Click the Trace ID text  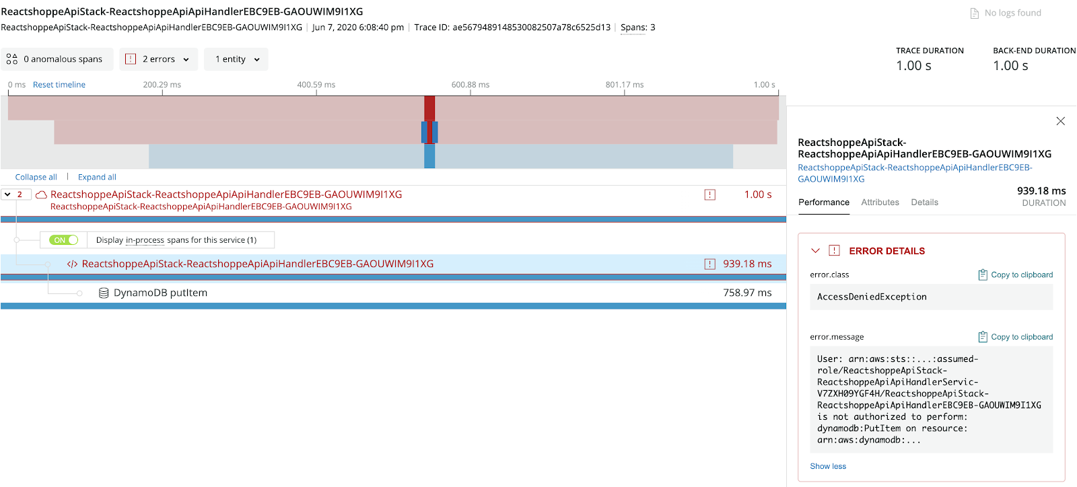click(512, 28)
